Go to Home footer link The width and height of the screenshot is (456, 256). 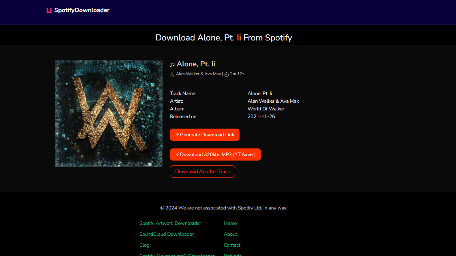pos(230,223)
